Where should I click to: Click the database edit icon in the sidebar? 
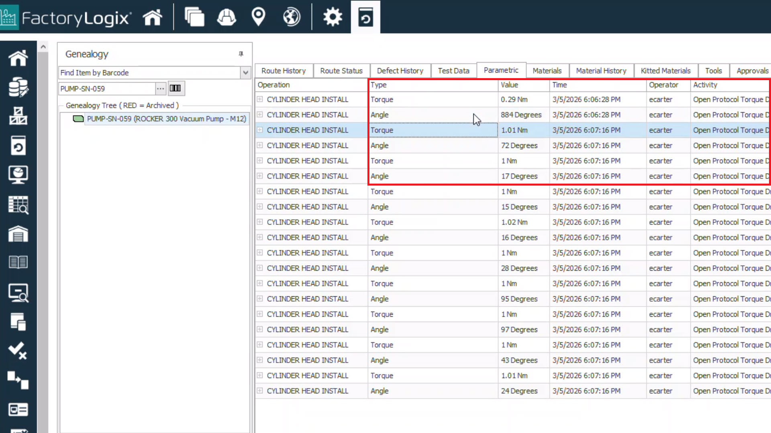coord(18,86)
